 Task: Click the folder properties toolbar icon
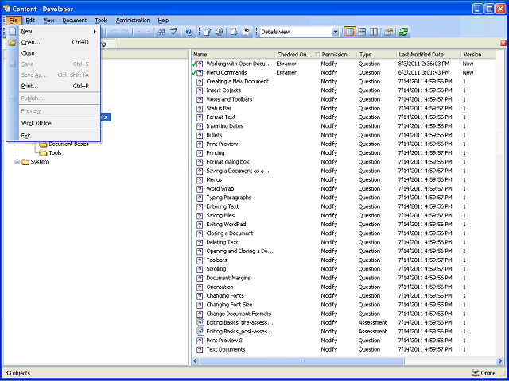coord(388,32)
